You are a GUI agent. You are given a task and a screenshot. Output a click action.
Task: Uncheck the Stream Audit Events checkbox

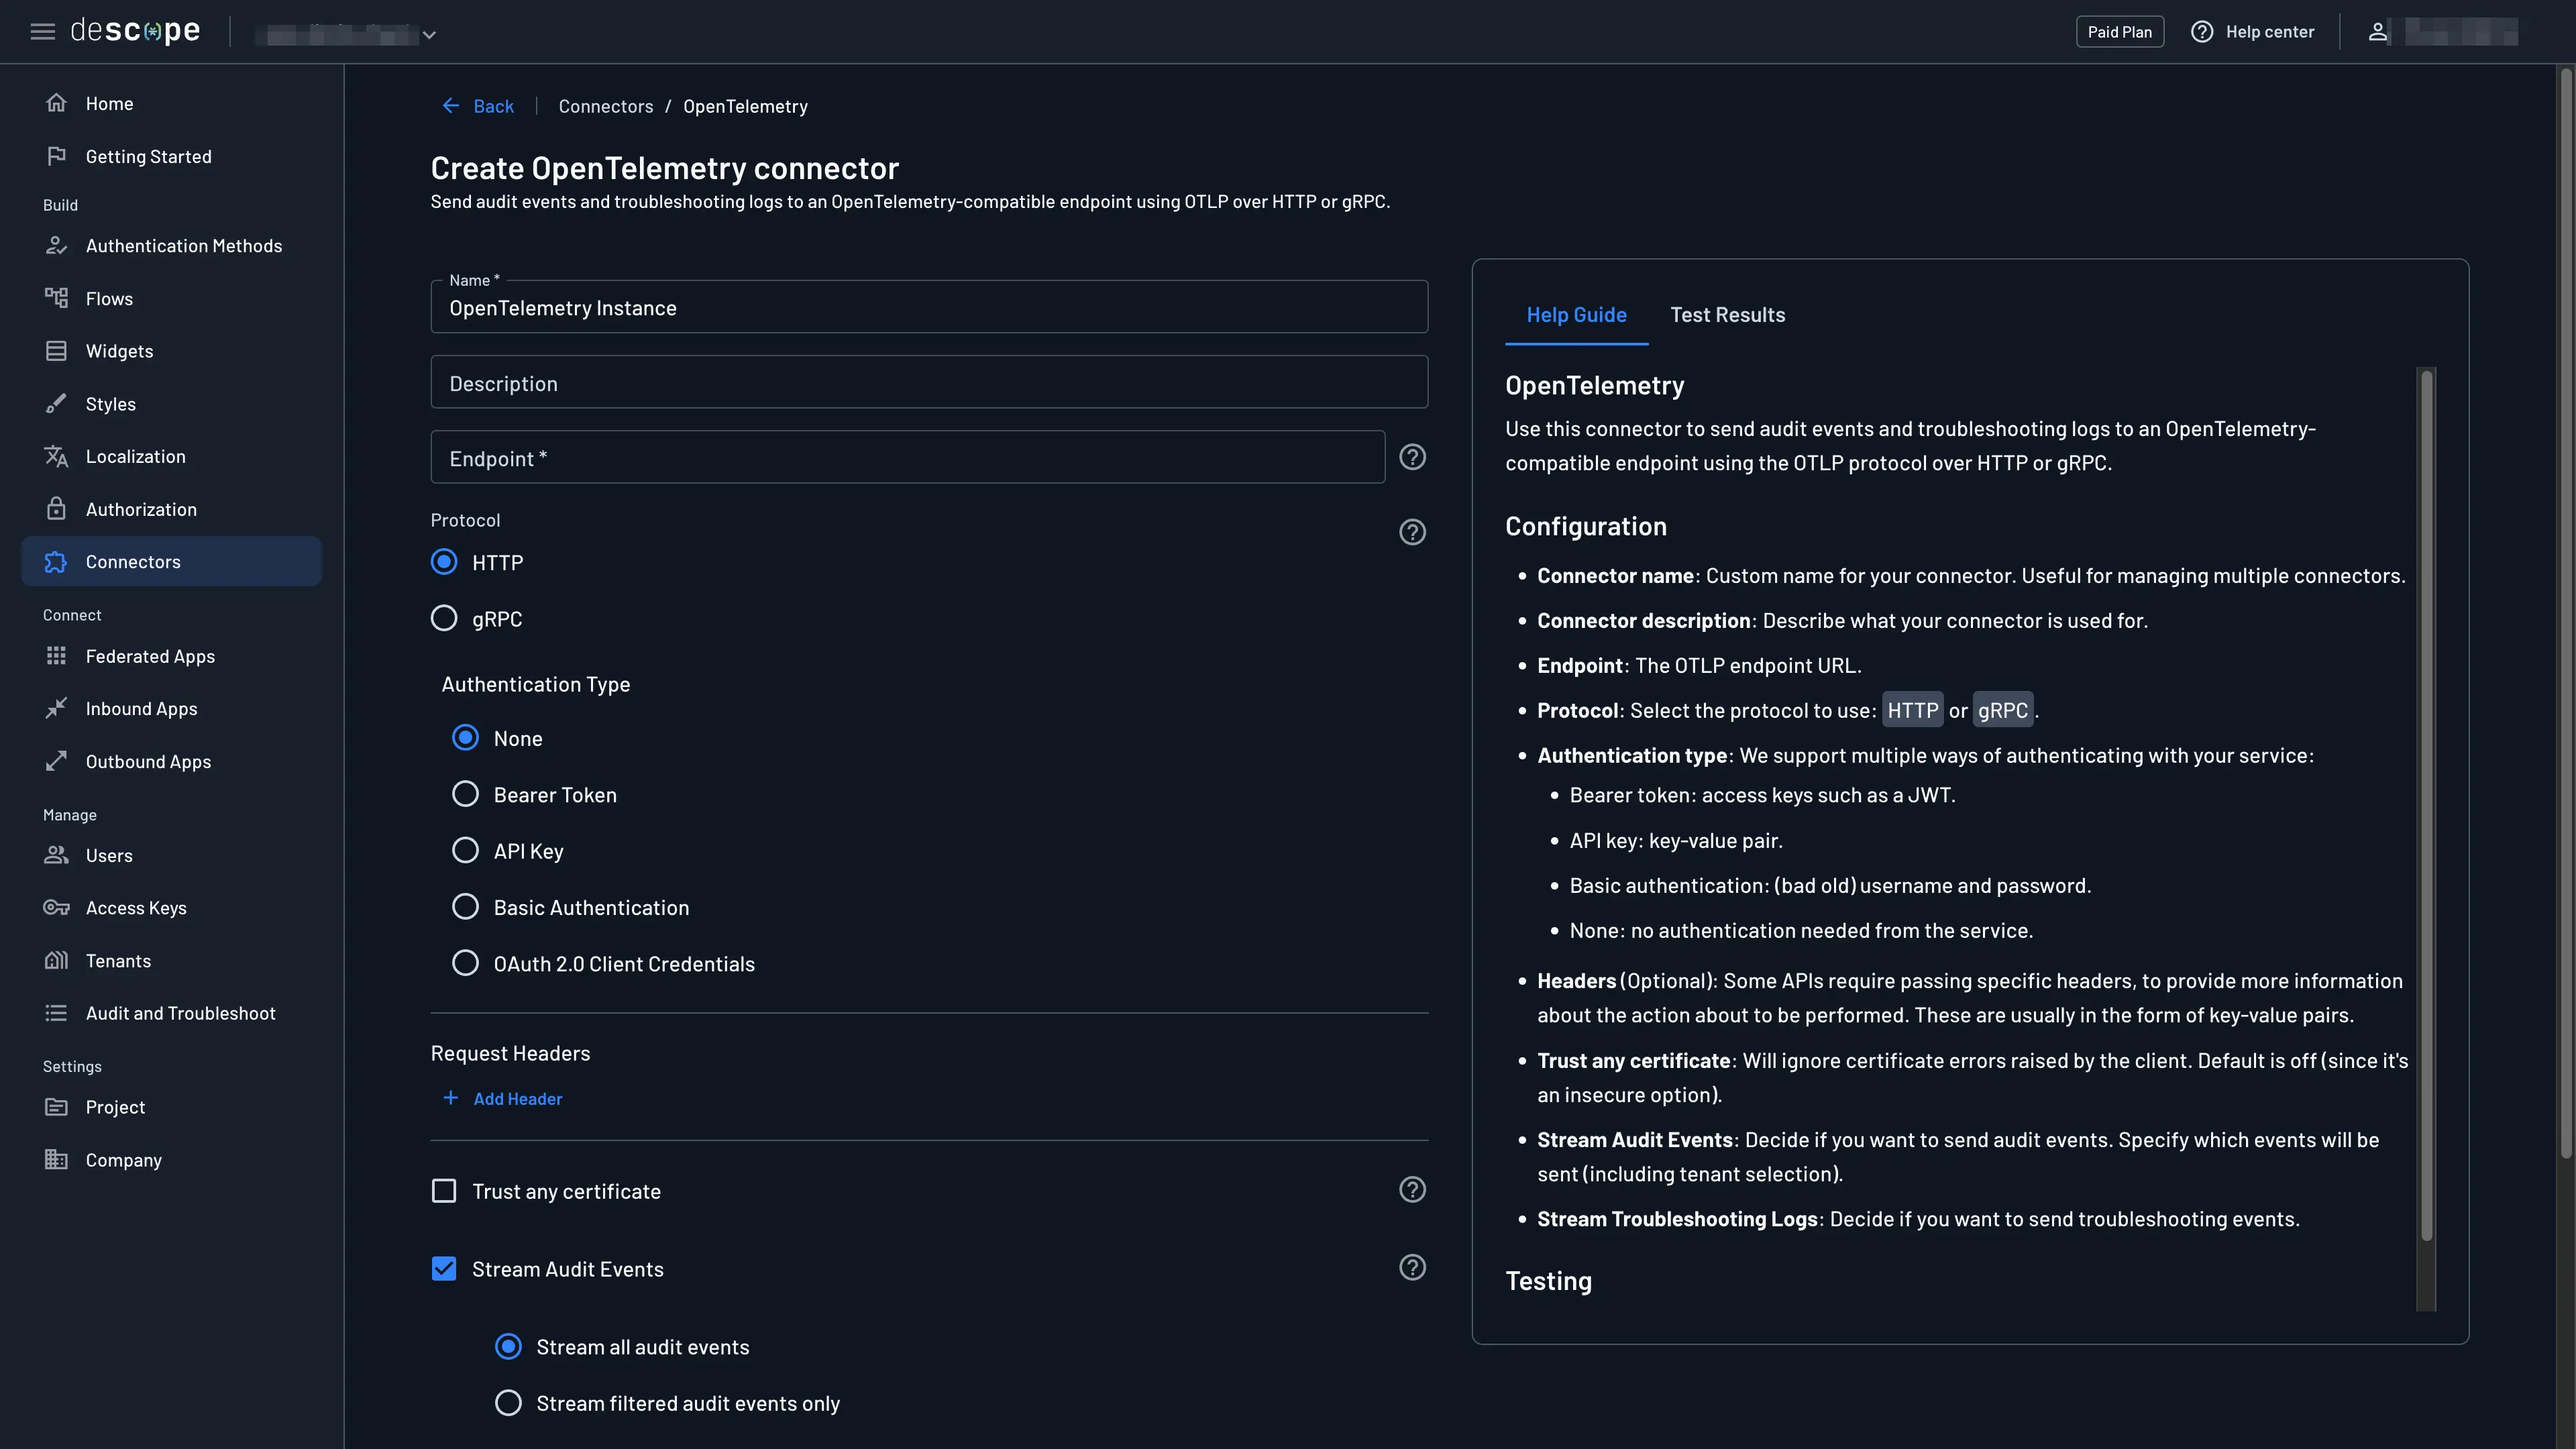[444, 1269]
